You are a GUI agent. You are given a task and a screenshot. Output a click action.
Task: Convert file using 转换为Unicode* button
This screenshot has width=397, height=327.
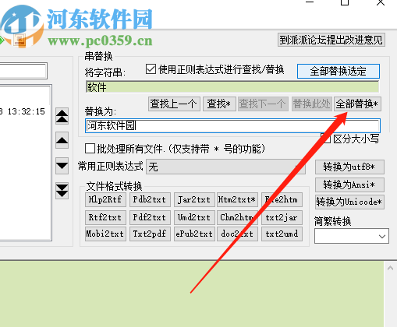point(349,202)
